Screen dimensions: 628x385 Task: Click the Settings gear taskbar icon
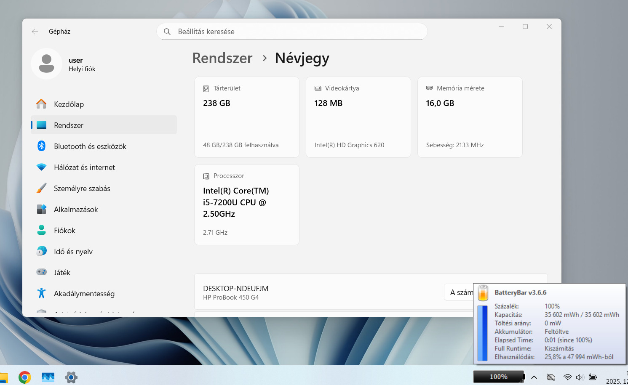(x=71, y=377)
